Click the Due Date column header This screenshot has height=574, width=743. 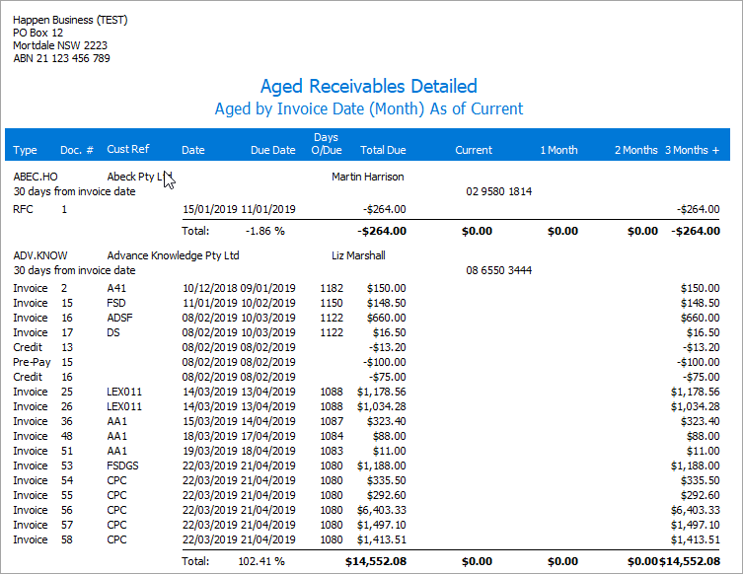pos(272,150)
